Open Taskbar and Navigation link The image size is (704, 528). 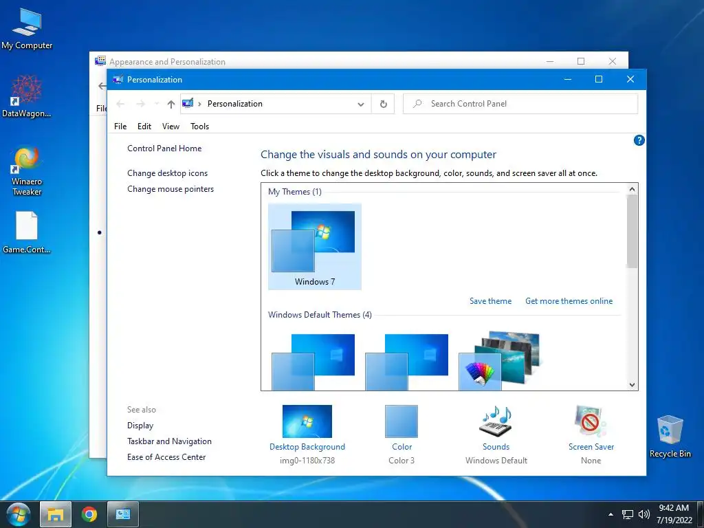(169, 441)
